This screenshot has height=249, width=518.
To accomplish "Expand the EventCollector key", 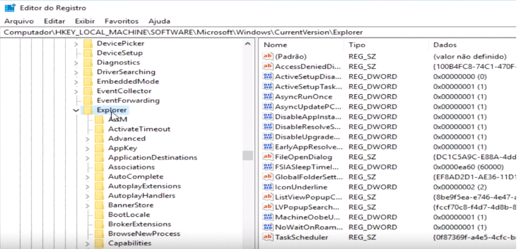I will tap(76, 92).
